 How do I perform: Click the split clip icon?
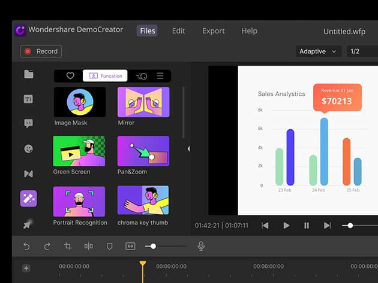coord(89,246)
